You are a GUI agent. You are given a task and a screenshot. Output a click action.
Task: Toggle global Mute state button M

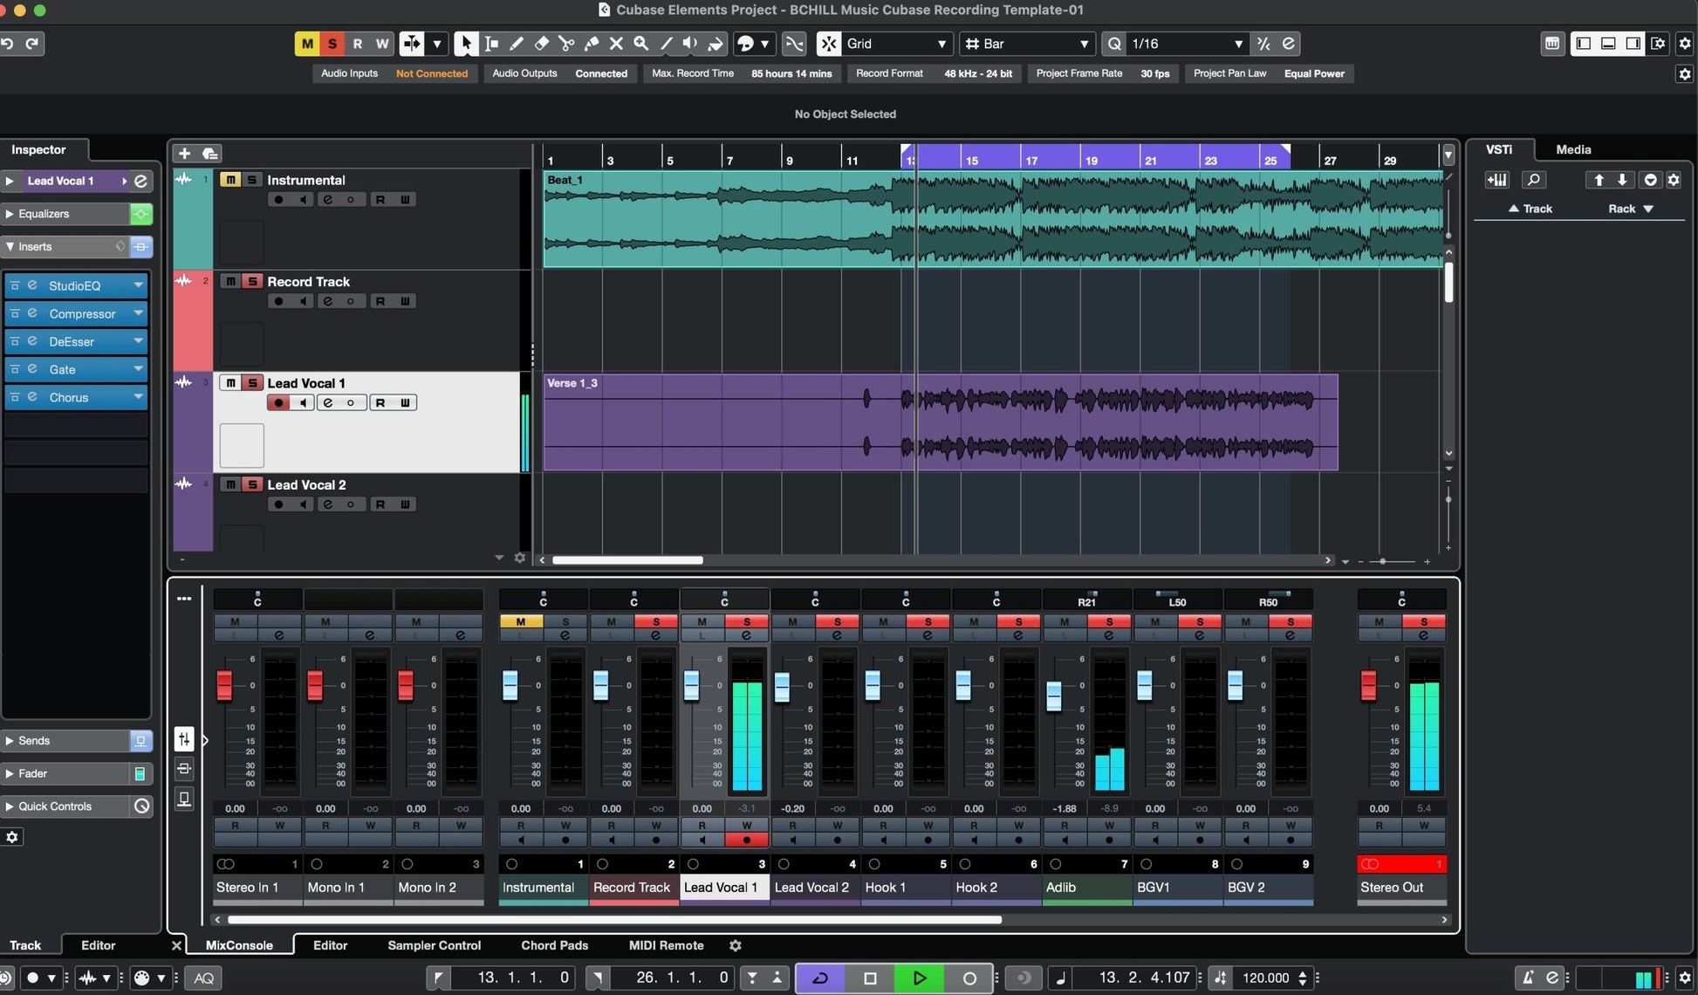coord(307,44)
